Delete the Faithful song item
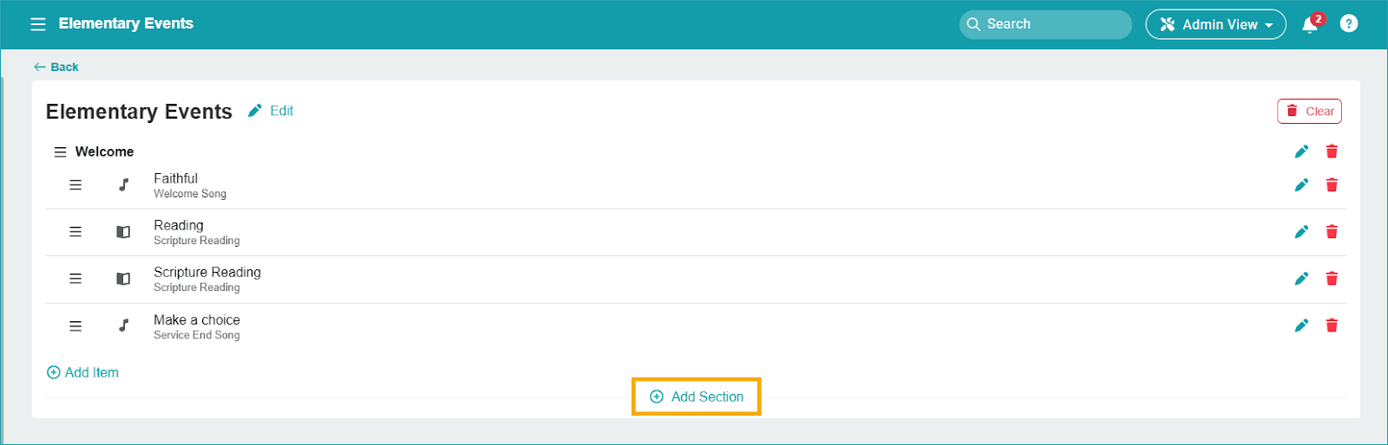 pyautogui.click(x=1332, y=185)
